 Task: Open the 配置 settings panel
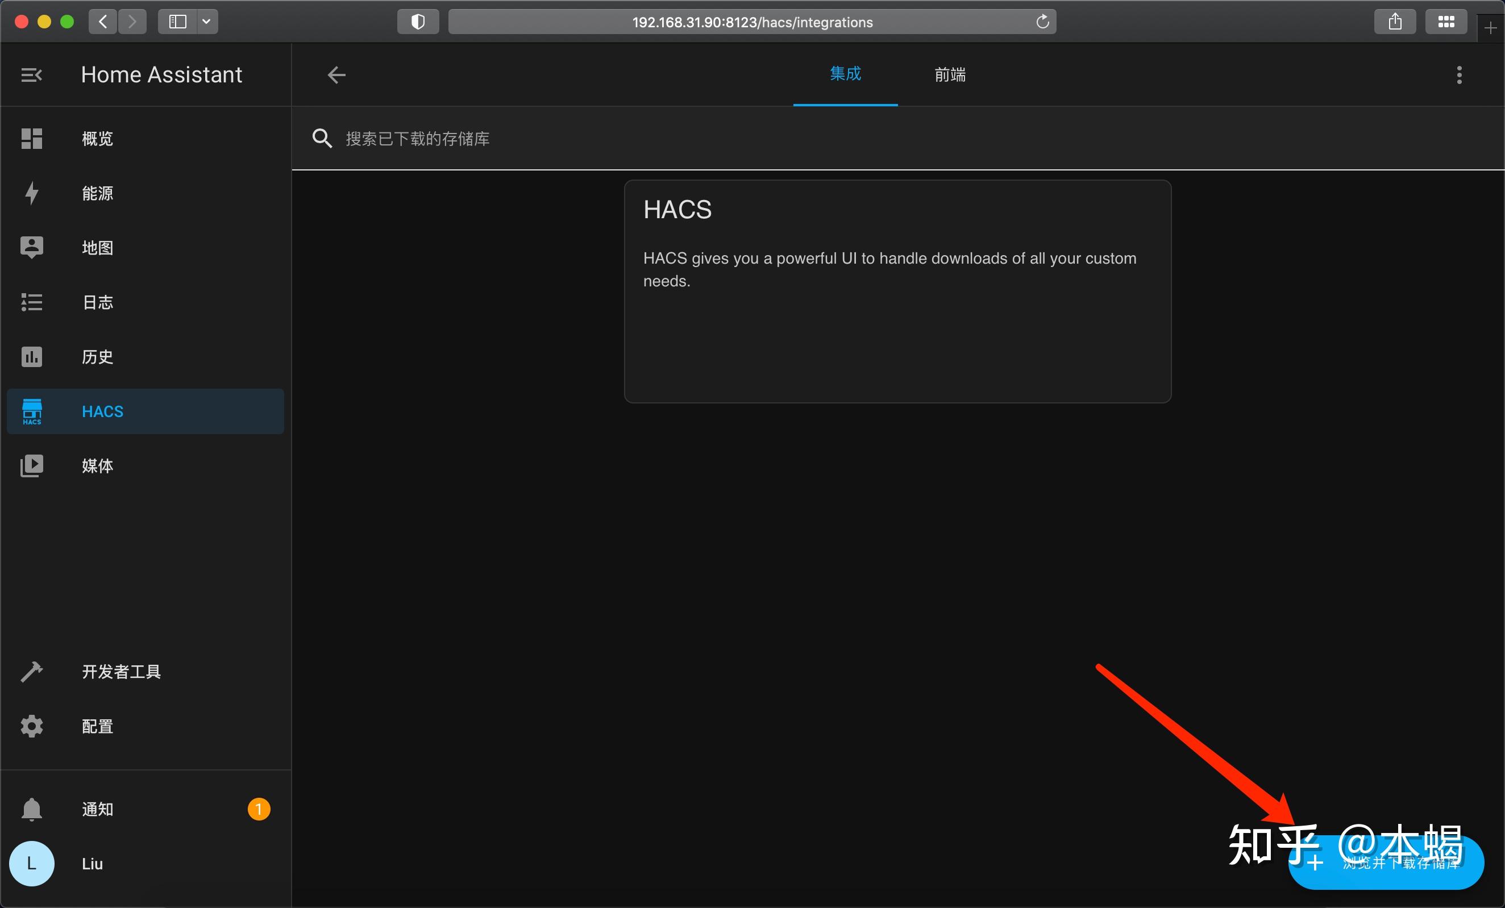[x=97, y=726]
